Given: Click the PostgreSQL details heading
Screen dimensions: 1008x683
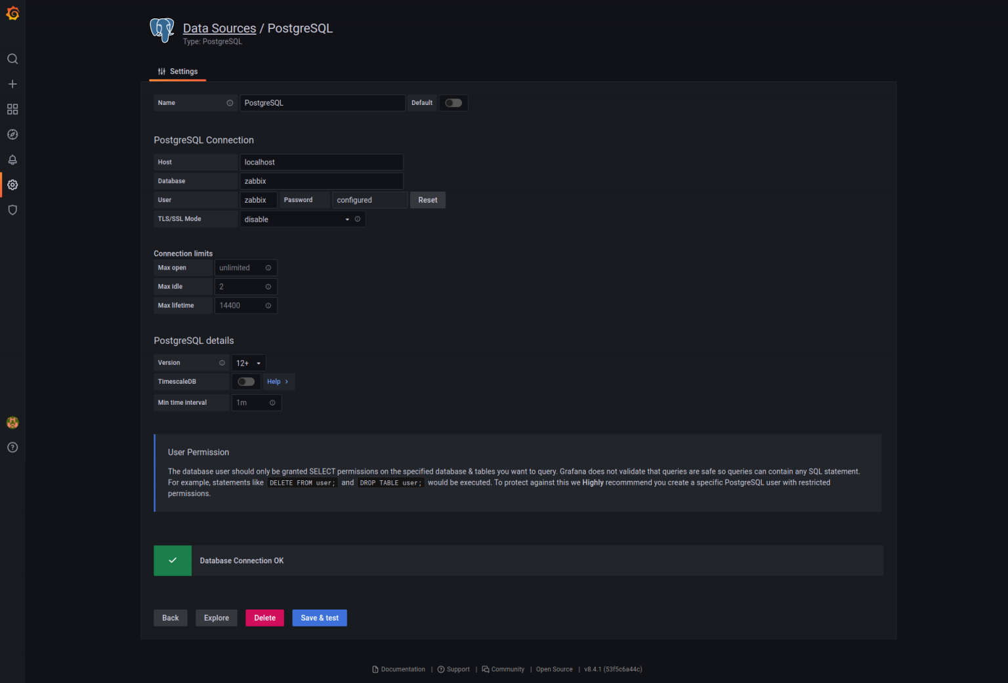Looking at the screenshot, I should tap(194, 341).
